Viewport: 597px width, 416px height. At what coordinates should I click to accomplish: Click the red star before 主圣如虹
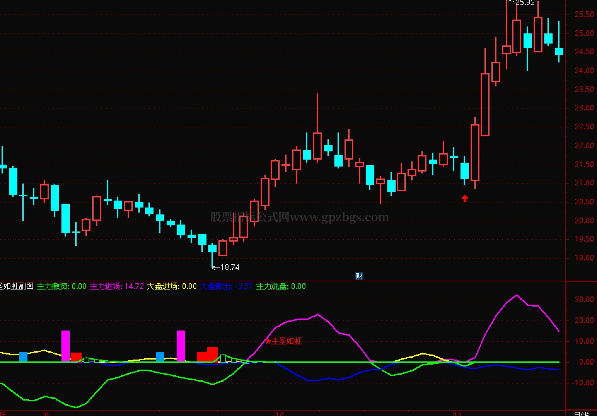click(x=268, y=341)
